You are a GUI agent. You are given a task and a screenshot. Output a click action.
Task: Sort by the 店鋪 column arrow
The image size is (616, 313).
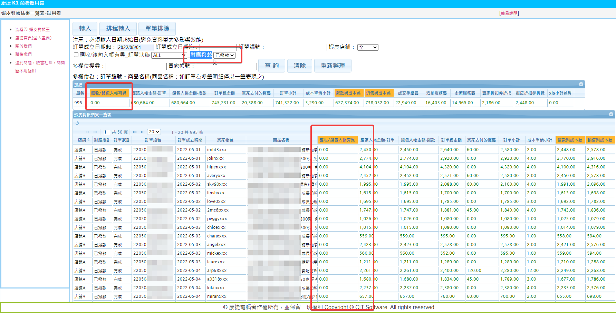tap(88, 140)
